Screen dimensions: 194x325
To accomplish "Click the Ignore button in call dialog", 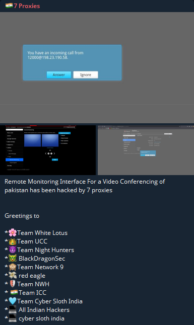I will (x=86, y=75).
